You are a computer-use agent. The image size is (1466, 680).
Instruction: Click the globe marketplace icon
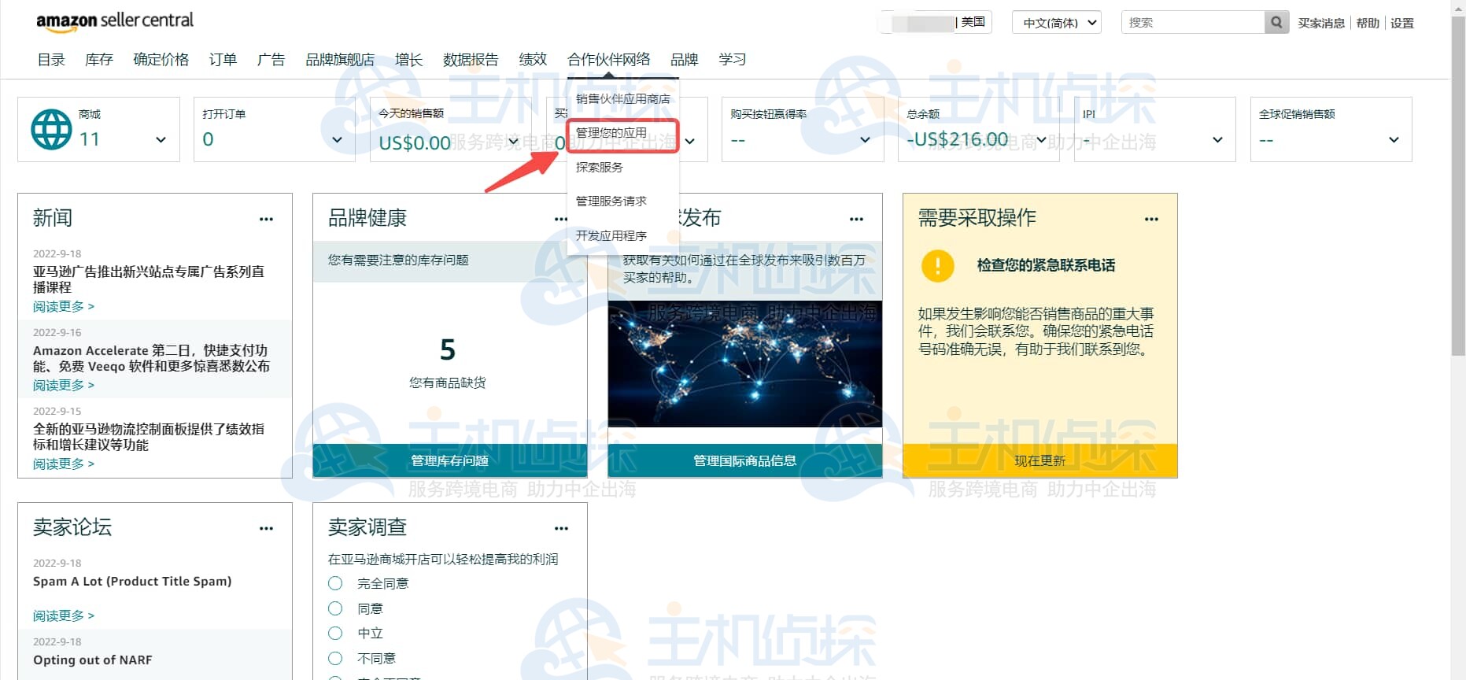pyautogui.click(x=51, y=130)
